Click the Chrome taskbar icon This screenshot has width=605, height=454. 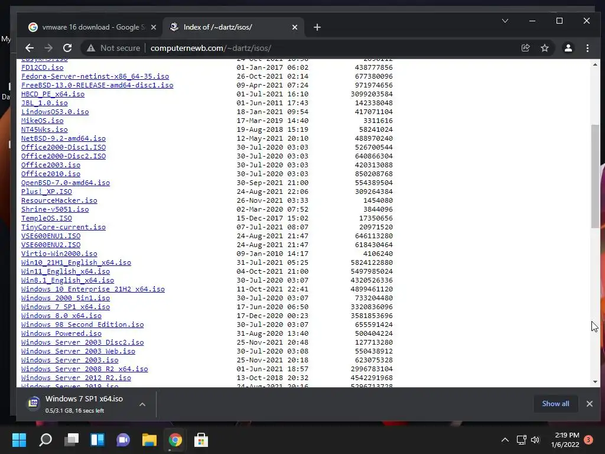(x=175, y=440)
